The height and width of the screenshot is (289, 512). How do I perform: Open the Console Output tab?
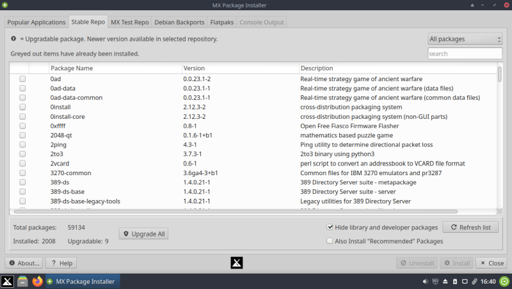[x=262, y=22]
